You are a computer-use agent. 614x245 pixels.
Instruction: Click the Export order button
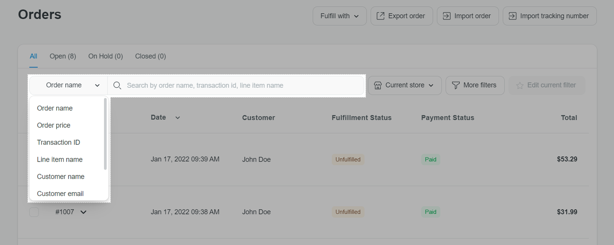pyautogui.click(x=401, y=16)
